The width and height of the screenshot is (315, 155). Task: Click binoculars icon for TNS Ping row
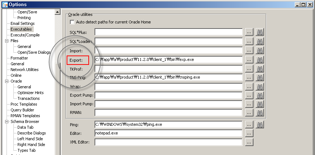[x=260, y=77]
